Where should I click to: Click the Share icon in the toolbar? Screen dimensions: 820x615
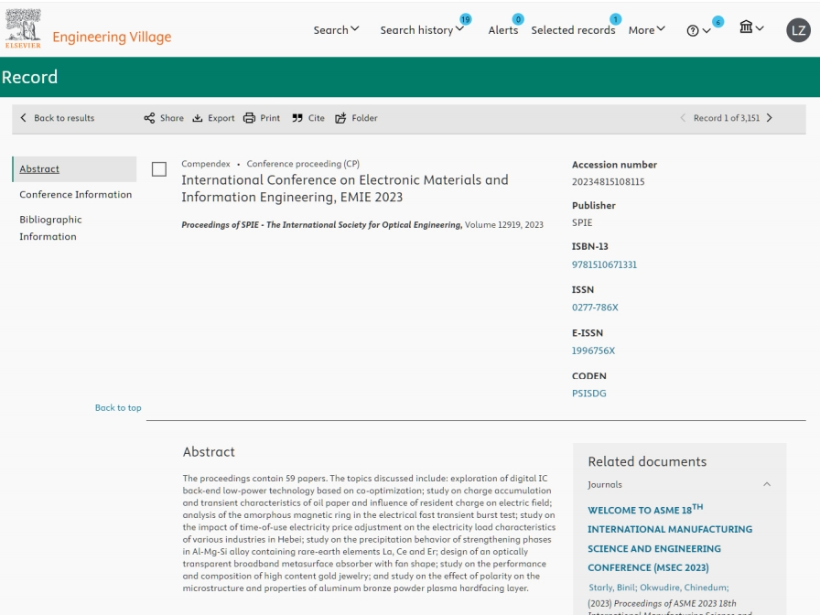[149, 118]
